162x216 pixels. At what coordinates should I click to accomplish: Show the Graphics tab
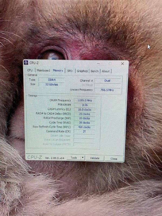coord(82,71)
